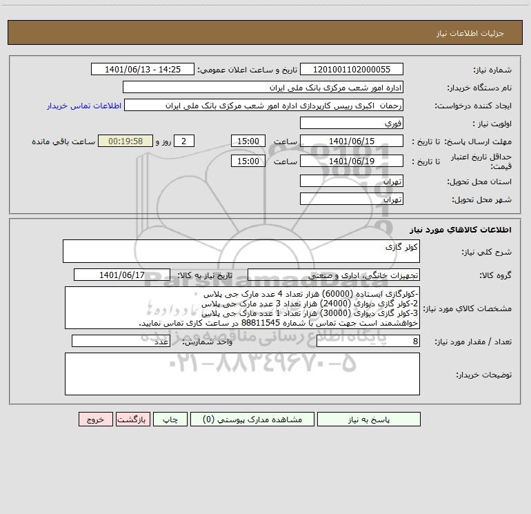The width and height of the screenshot is (531, 514).
Task: Click the بازگشت back button
Action: coord(132,419)
